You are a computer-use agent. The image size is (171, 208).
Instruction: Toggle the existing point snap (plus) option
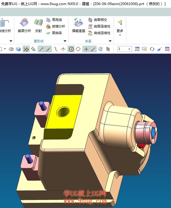tap(86, 49)
